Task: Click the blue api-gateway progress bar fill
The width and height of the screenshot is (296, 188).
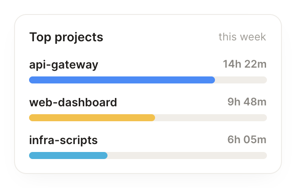Action: click(122, 80)
